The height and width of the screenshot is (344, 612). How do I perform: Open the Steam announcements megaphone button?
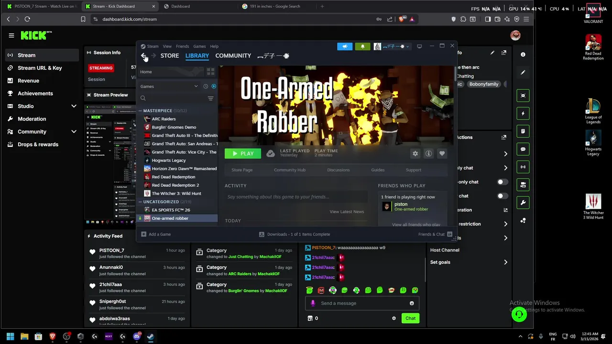345,46
